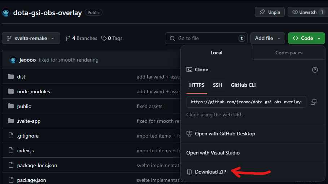Click the Public visibility badge

click(93, 13)
